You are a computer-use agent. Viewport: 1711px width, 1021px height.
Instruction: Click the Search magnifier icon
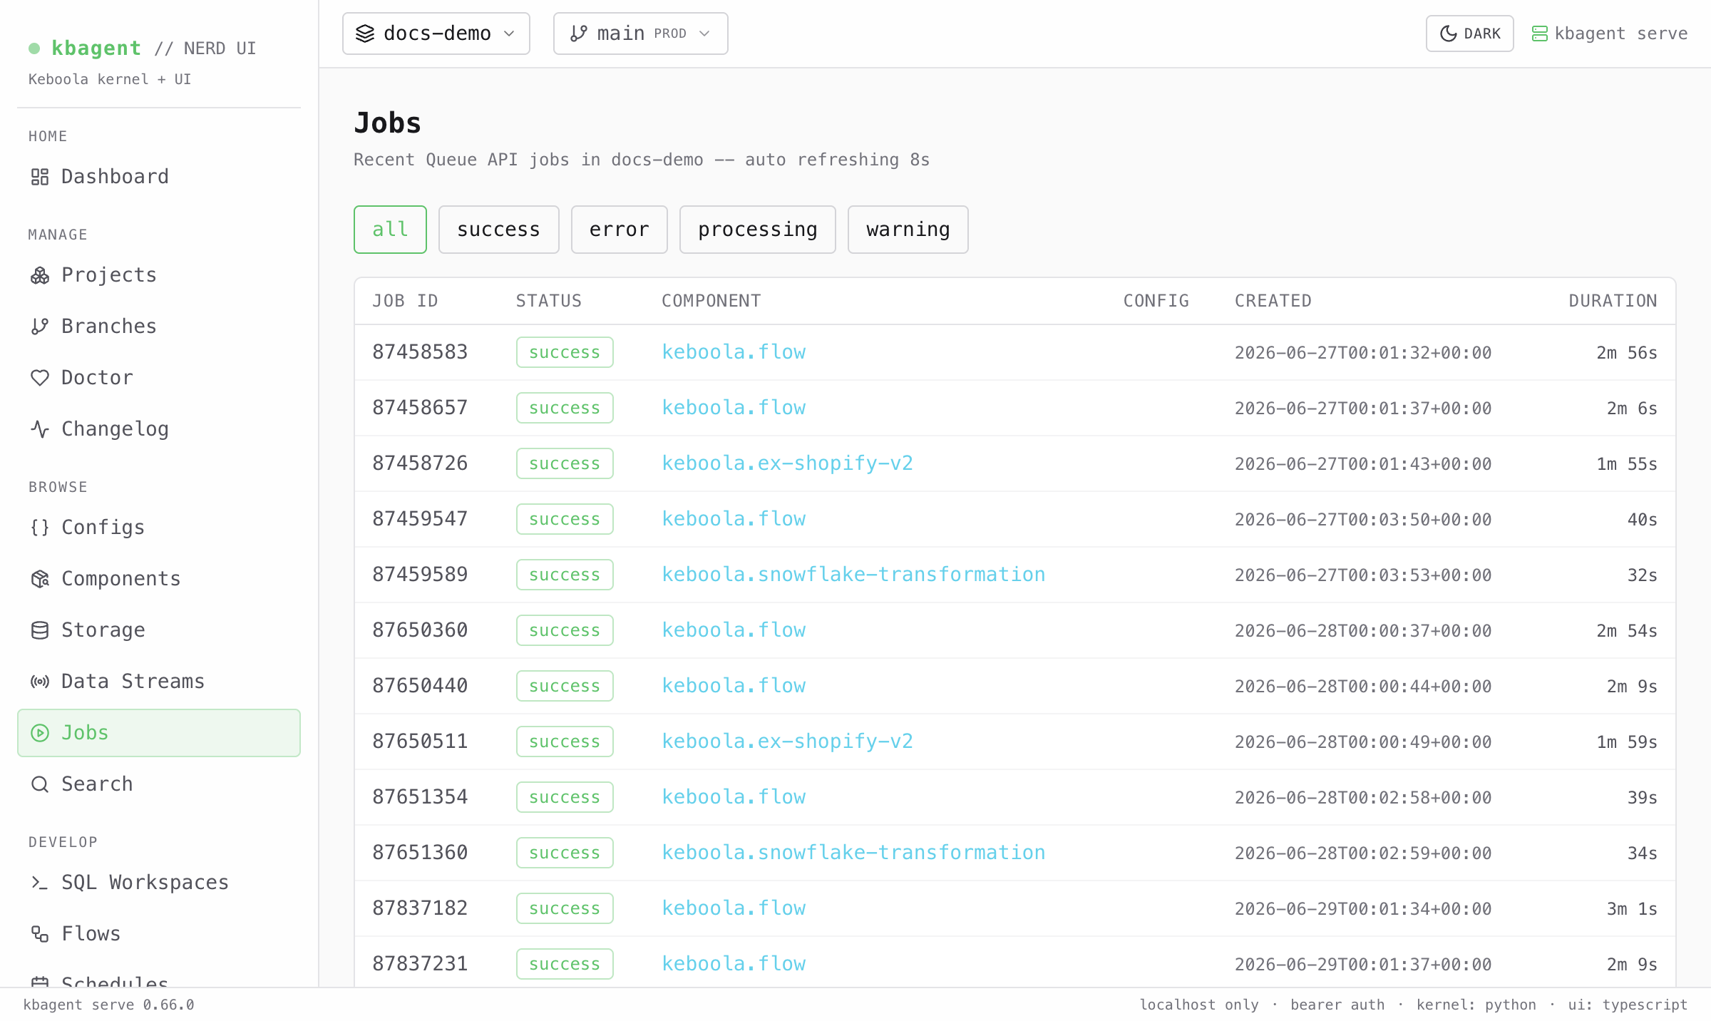point(40,784)
